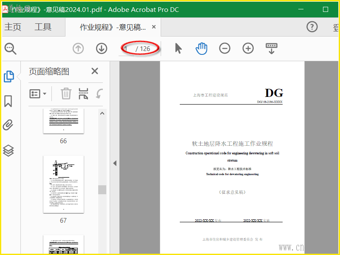
Task: Go to next page arrow
Action: (x=102, y=48)
